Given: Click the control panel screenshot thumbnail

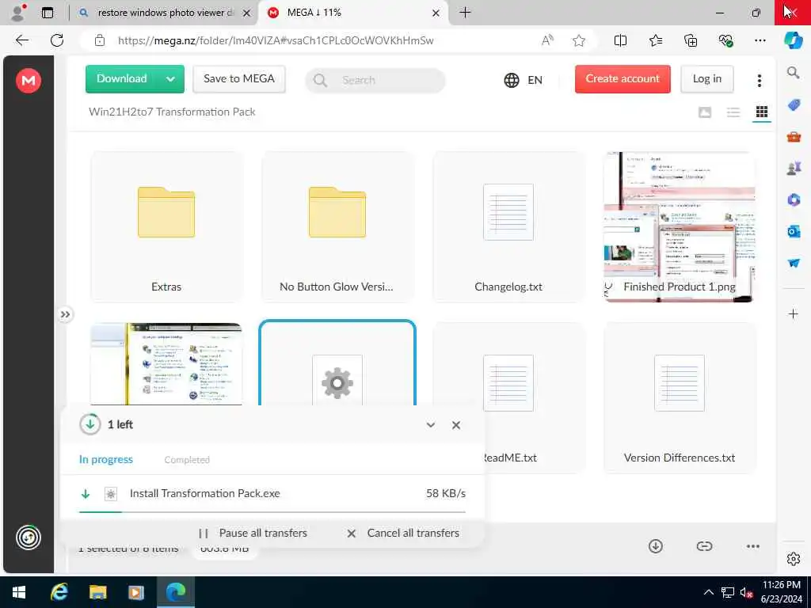Looking at the screenshot, I should pyautogui.click(x=166, y=364).
